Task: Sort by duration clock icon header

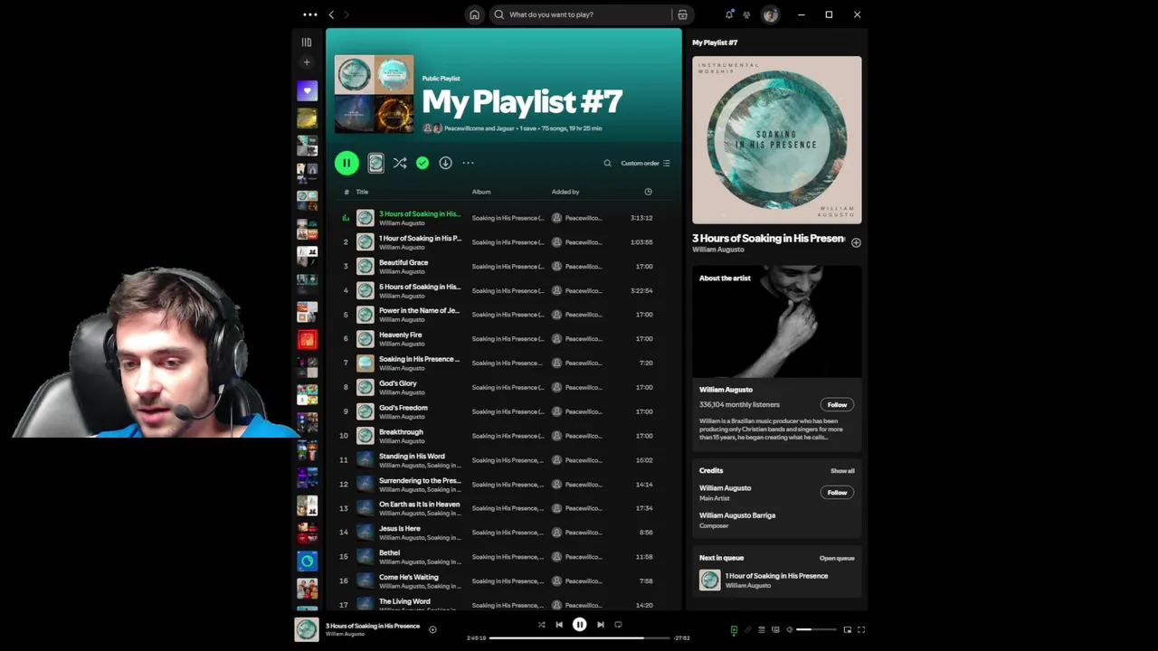Action: [648, 192]
